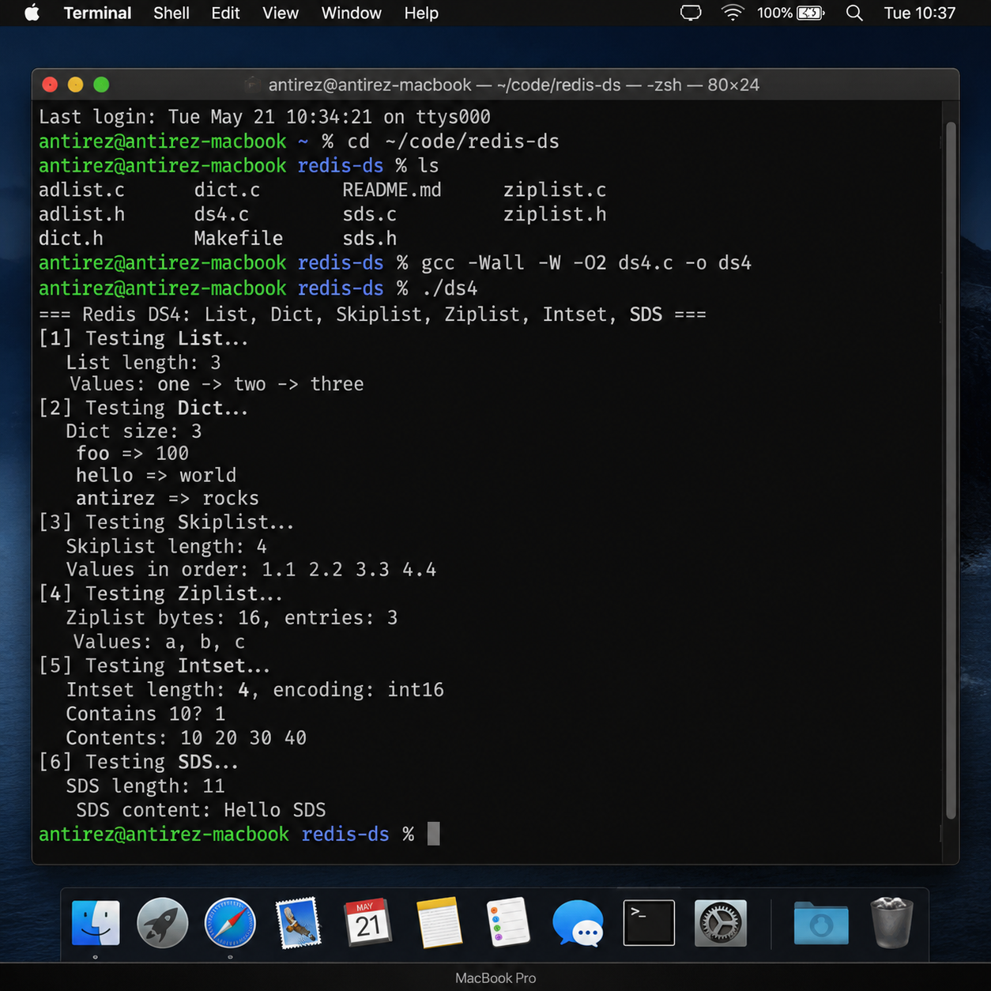Click the '[6] Testing SDS...' line

(138, 762)
